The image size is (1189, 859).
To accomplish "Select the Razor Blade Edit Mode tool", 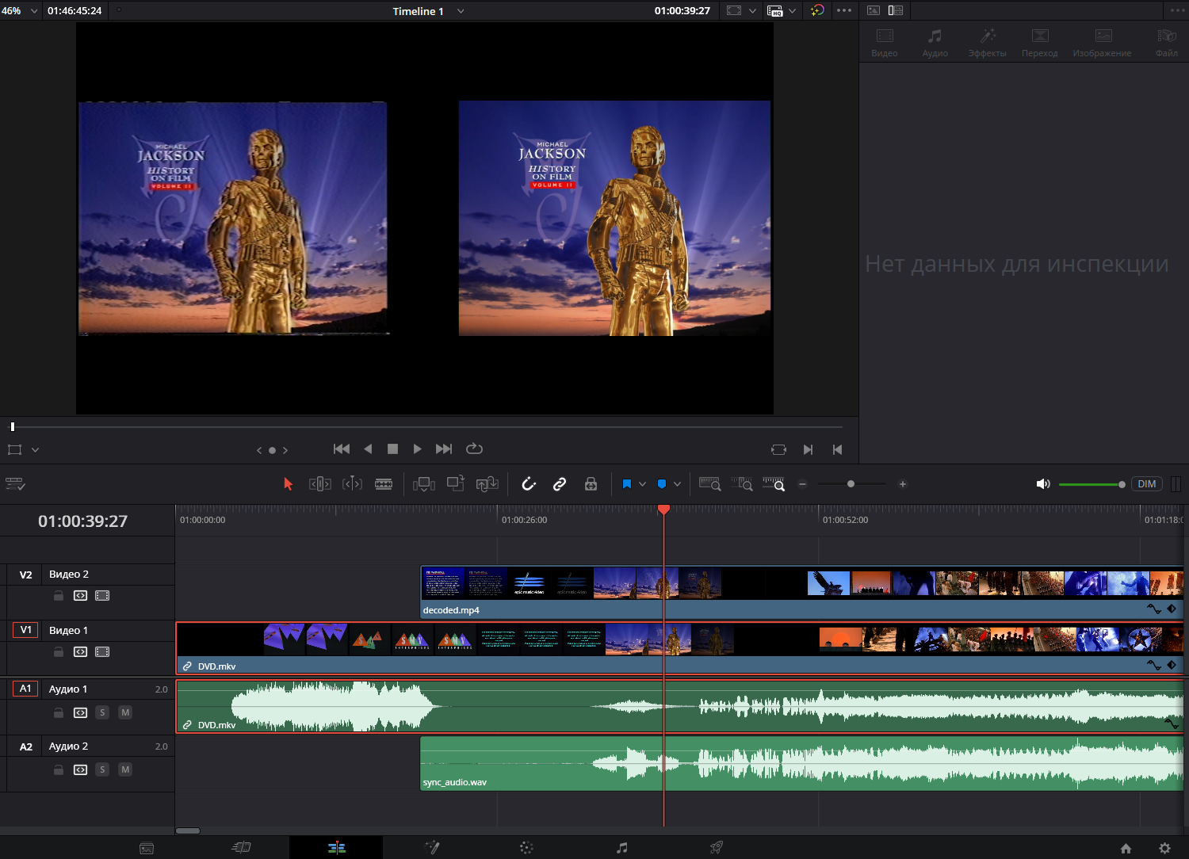I will pos(384,483).
